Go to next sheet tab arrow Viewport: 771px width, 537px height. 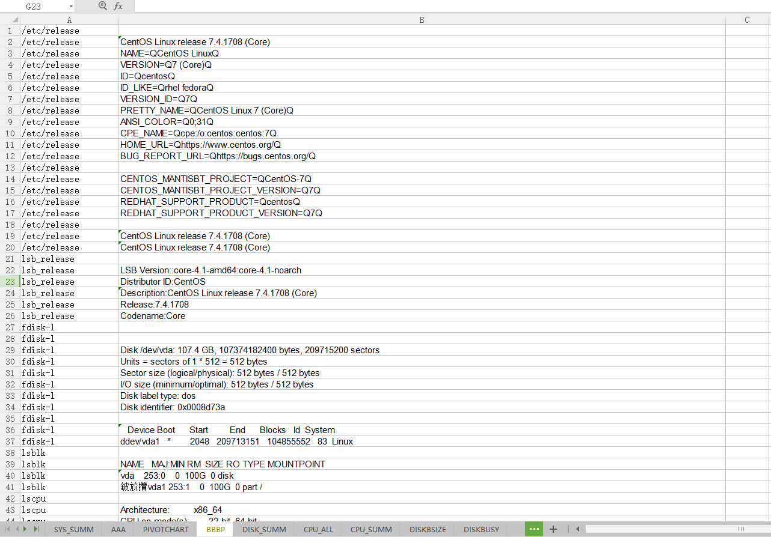click(x=26, y=529)
